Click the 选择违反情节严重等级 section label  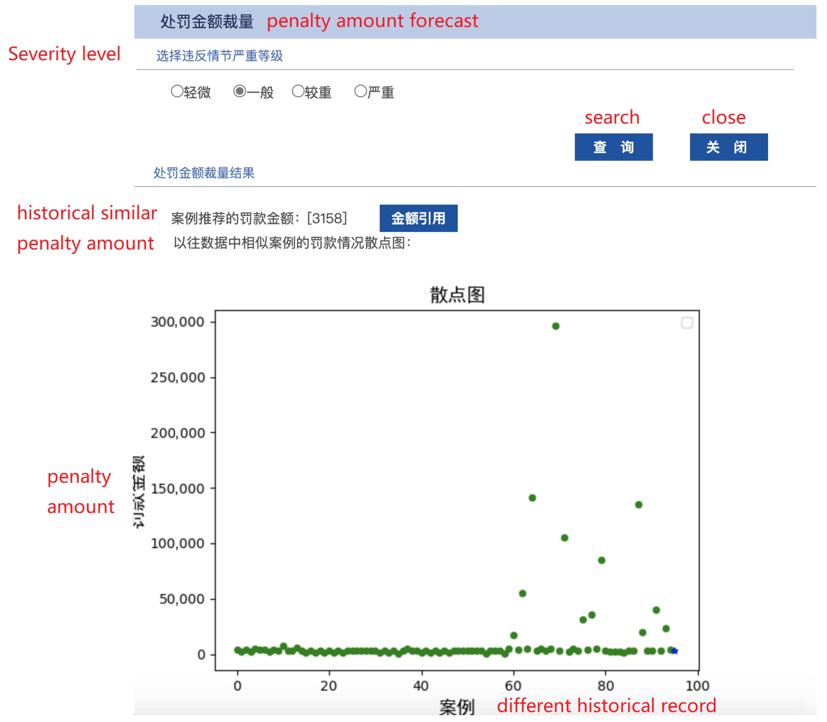[x=219, y=56]
